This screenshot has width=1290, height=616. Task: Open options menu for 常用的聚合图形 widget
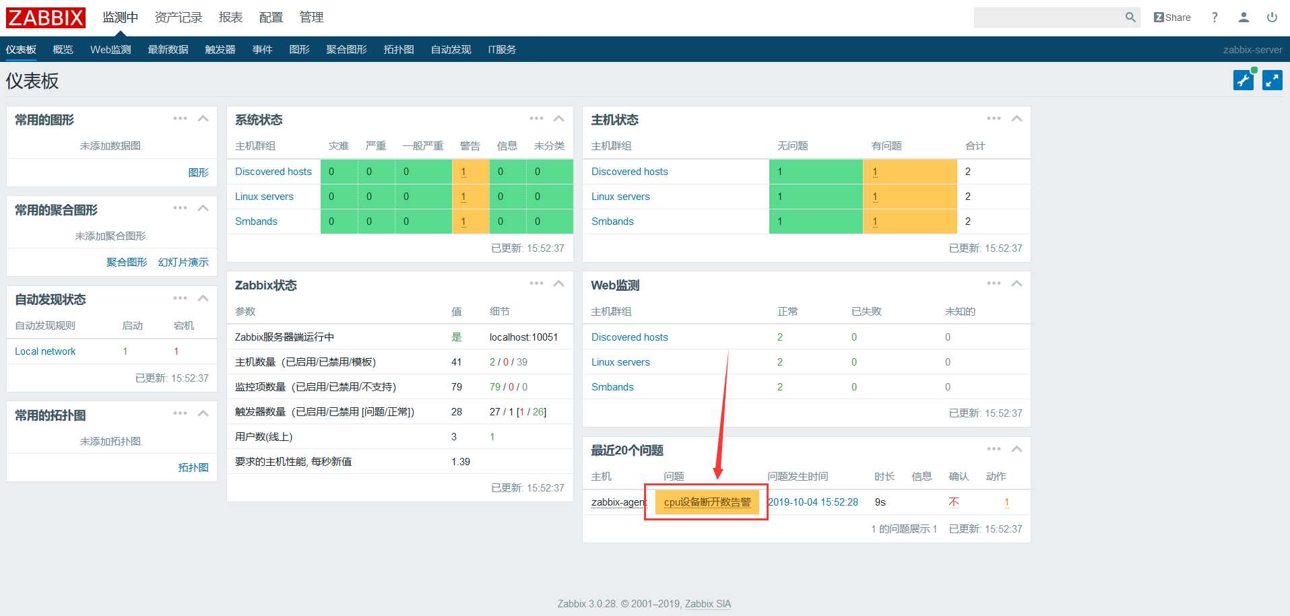pos(180,208)
